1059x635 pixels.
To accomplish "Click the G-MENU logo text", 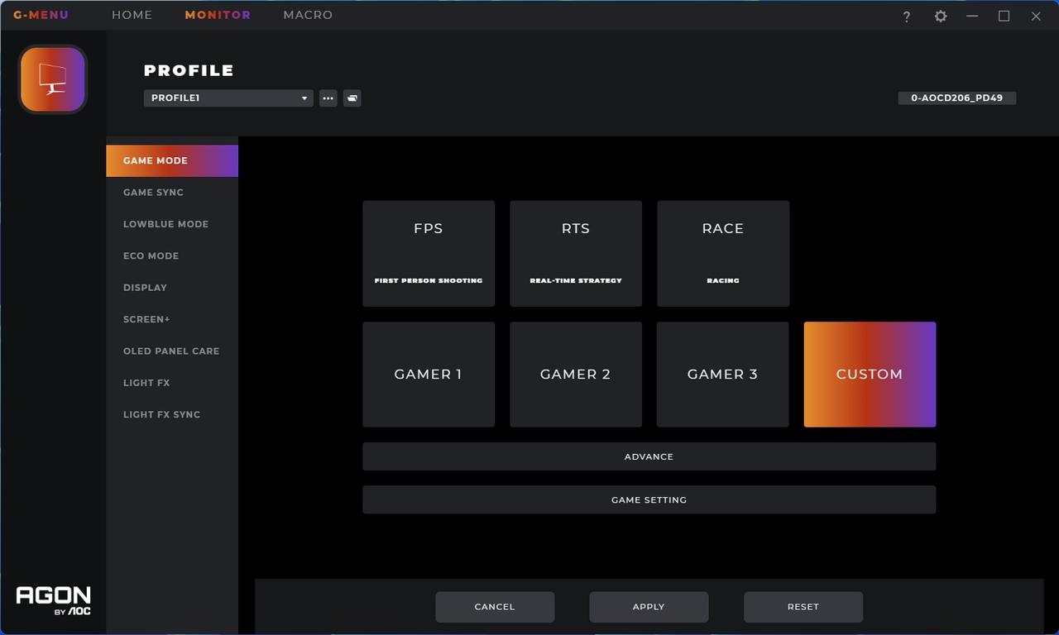I will 41,15.
